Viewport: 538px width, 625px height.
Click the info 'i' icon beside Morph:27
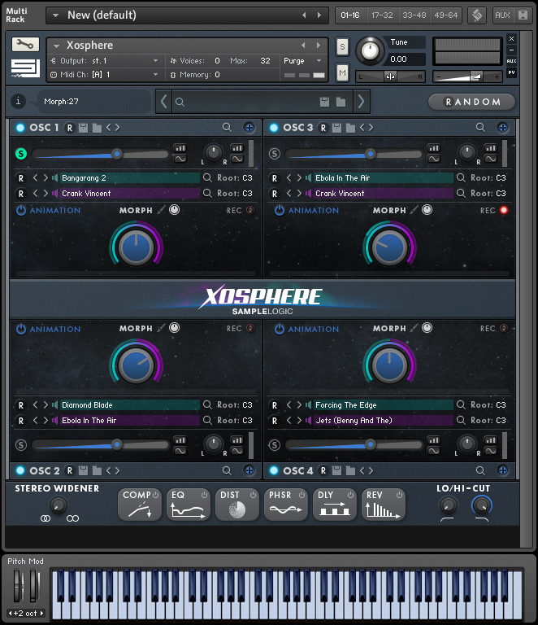coord(18,101)
